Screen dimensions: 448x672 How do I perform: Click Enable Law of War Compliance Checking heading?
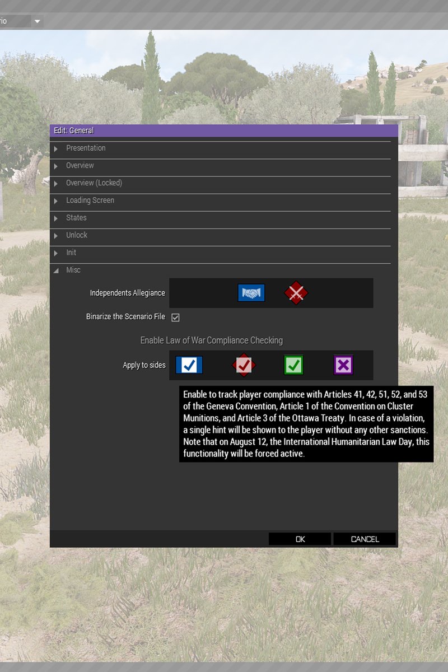(x=212, y=340)
